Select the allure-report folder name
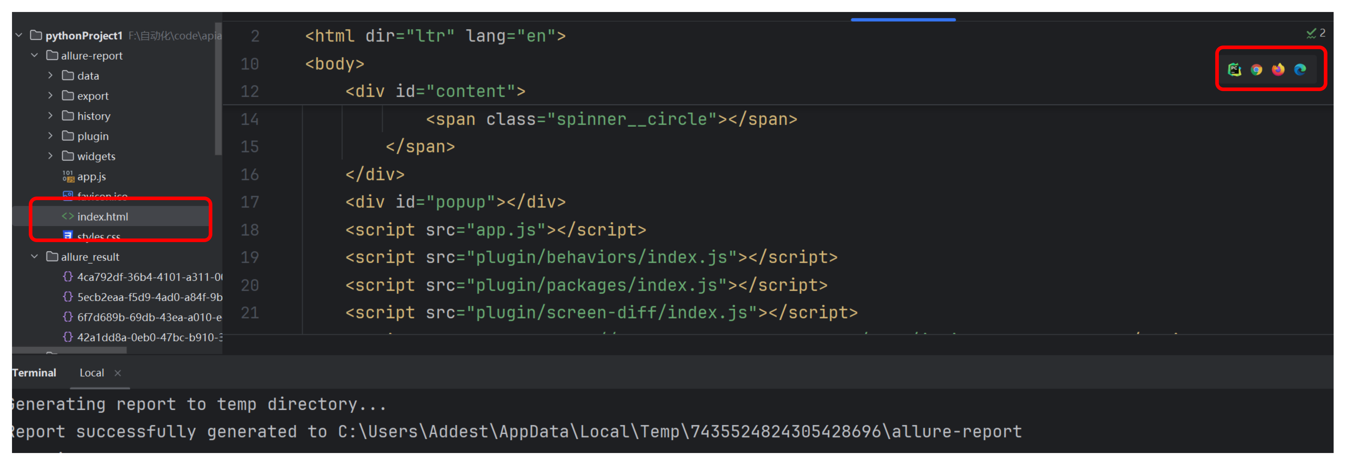The width and height of the screenshot is (1346, 465). (x=91, y=56)
